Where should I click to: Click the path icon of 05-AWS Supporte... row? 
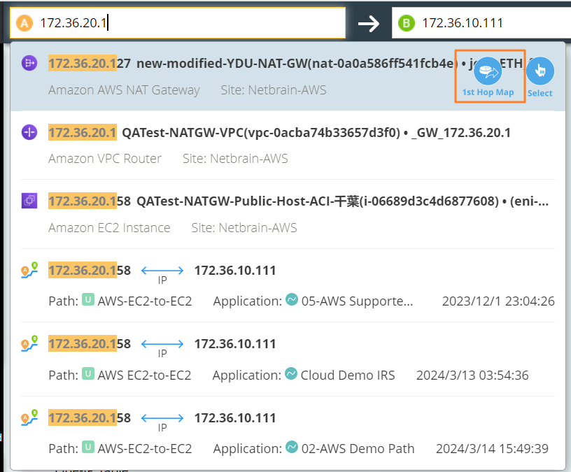[29, 270]
